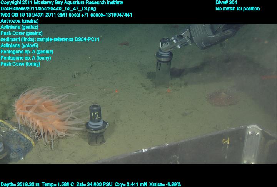277x187 pixels.
Task: Select the GMT timestamp line
Action: coord(72,15)
